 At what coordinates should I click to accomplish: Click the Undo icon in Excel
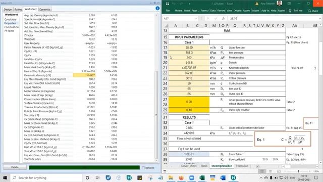(174, 4)
